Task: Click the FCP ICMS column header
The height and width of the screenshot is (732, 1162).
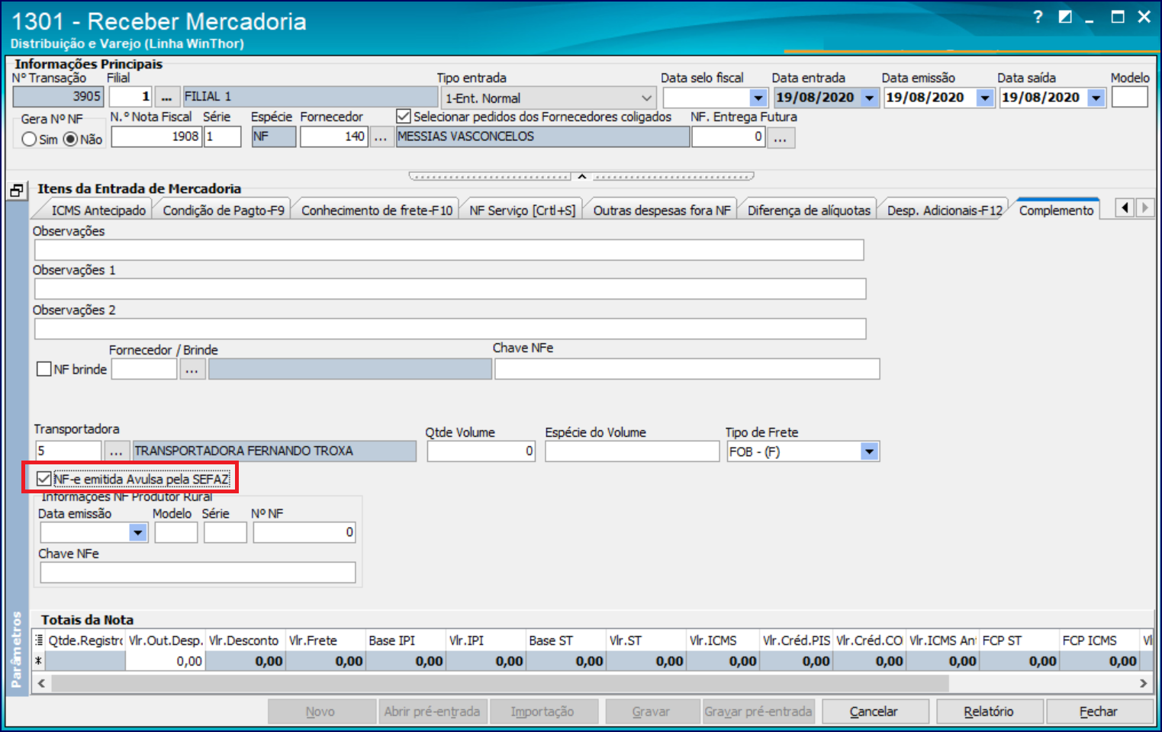Action: pyautogui.click(x=1099, y=640)
